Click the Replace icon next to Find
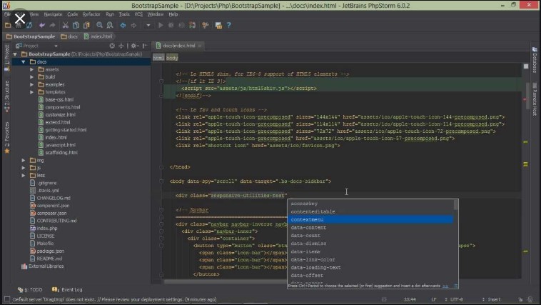The width and height of the screenshot is (541, 305). (110, 25)
